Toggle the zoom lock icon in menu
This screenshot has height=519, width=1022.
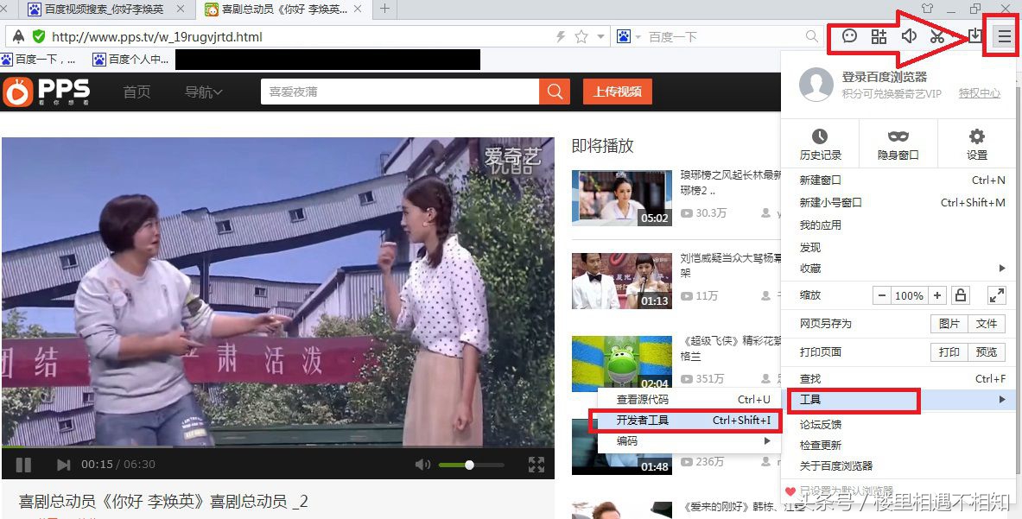click(x=960, y=294)
